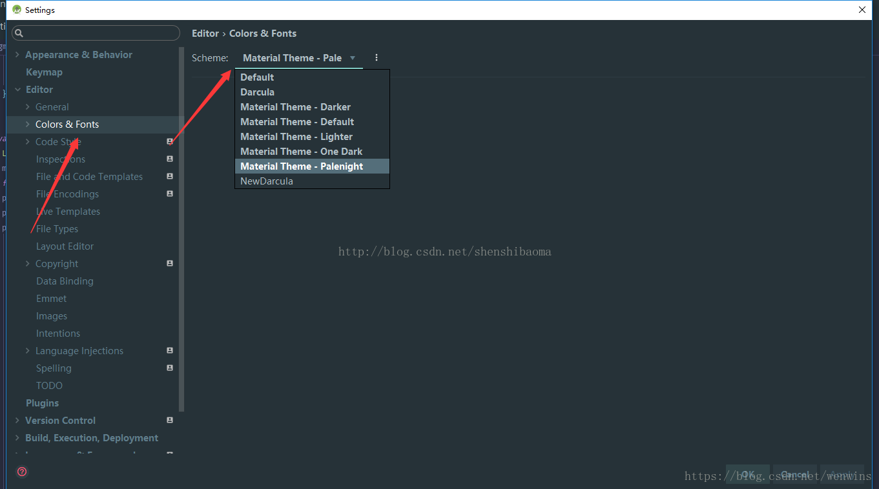Viewport: 879px width, 489px height.
Task: Click the project icon beside Language Injections
Action: point(170,350)
